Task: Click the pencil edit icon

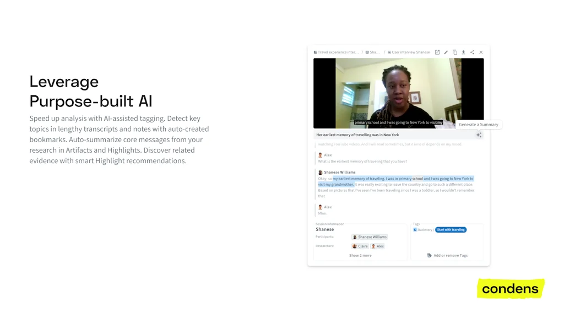Action: [x=446, y=52]
